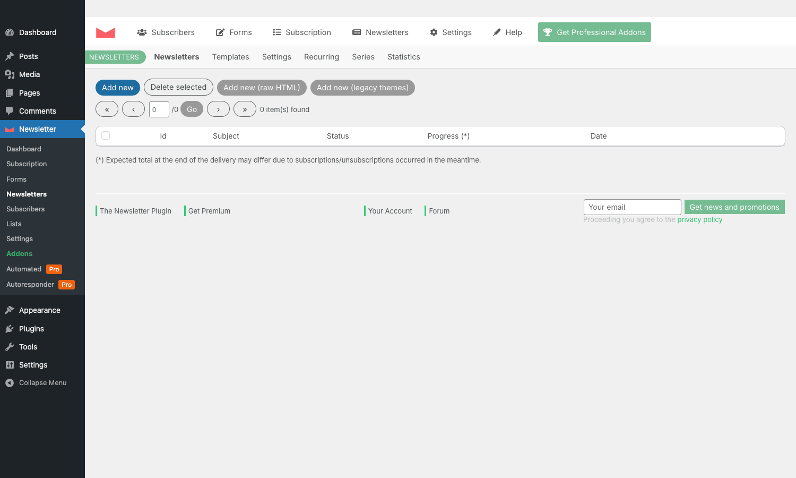Screen dimensions: 796x478
Task: Click the green NEWSLETTERS badge
Action: pyautogui.click(x=114, y=57)
